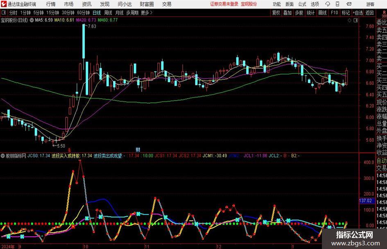Toggle the panel layout icon left of 分时
387x249 pixels.
click(3, 13)
